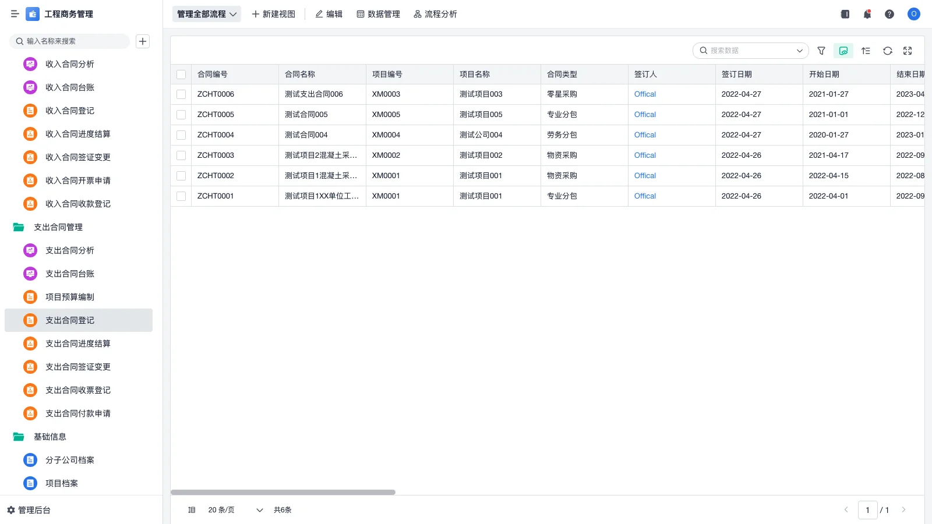Check the row for ZCHT0001
The width and height of the screenshot is (932, 524).
pos(181,196)
